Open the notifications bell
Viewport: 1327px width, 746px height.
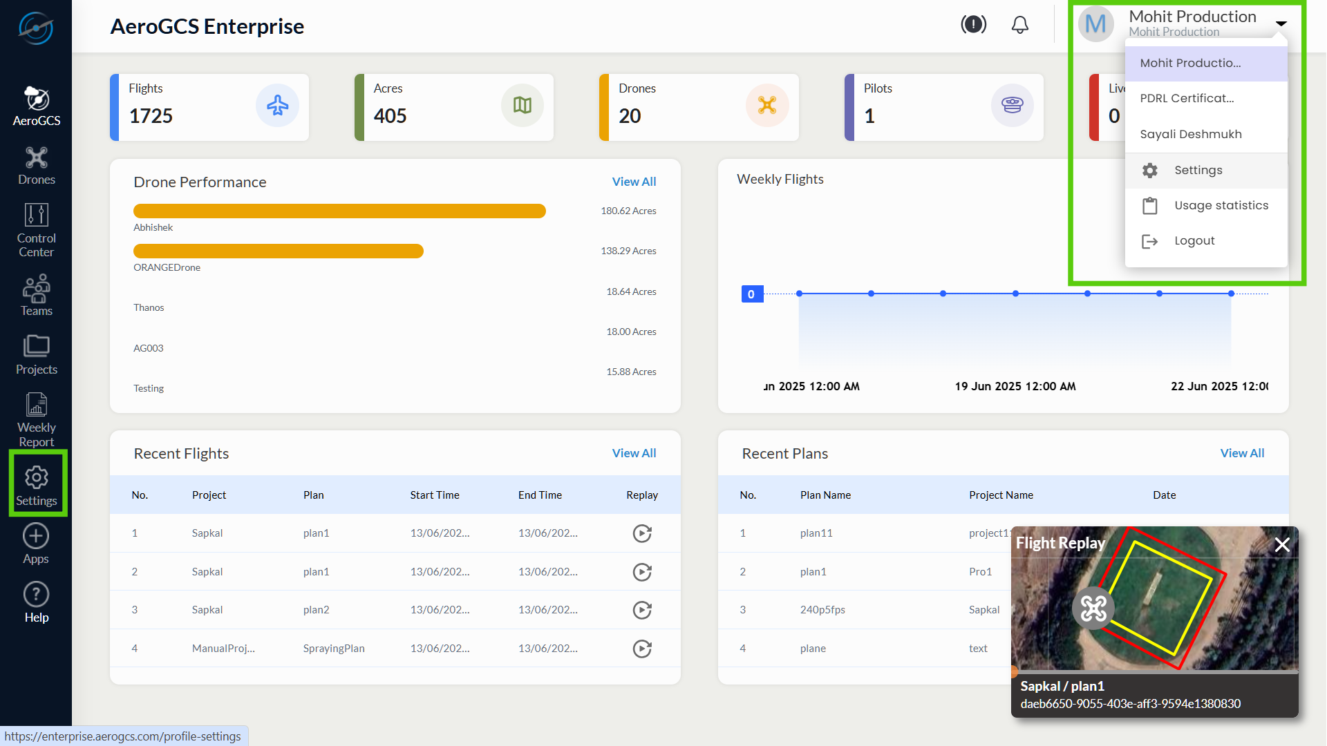point(1019,25)
